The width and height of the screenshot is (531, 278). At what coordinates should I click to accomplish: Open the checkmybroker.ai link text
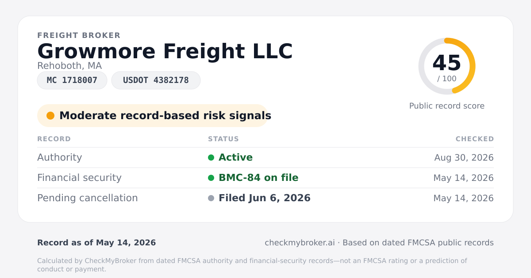(x=300, y=243)
